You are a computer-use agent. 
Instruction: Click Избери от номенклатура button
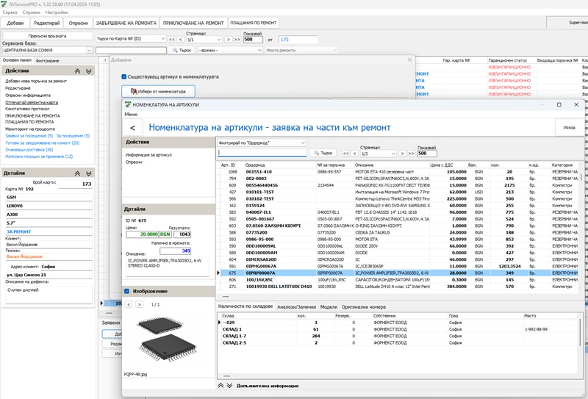(158, 91)
